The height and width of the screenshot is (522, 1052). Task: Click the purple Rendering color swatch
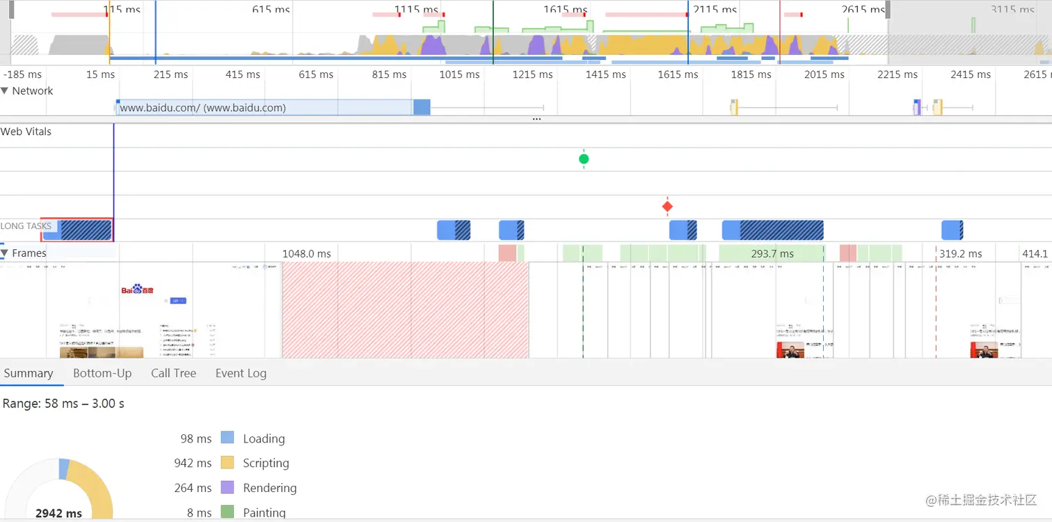coord(228,487)
